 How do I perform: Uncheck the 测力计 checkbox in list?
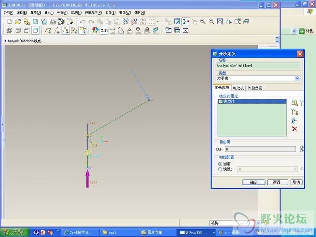[221, 102]
